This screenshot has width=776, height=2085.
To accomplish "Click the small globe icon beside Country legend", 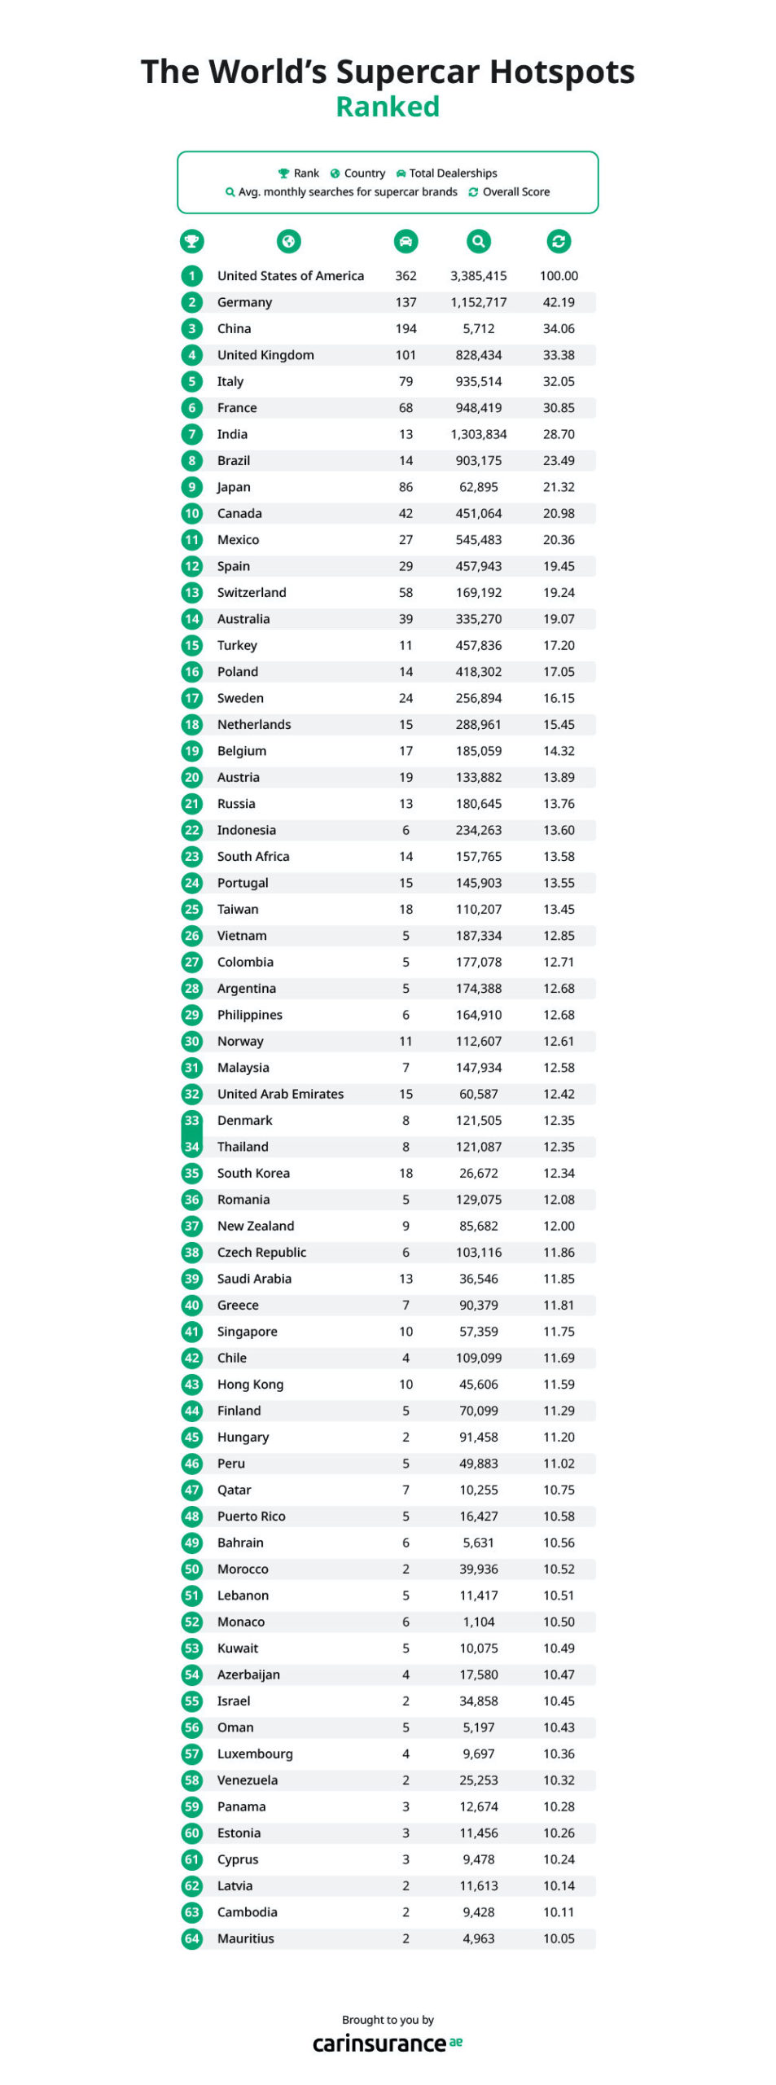I will click(x=335, y=173).
